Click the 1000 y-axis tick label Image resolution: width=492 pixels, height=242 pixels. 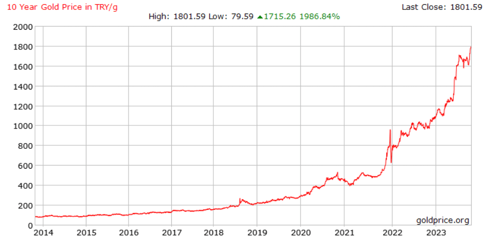22,126
